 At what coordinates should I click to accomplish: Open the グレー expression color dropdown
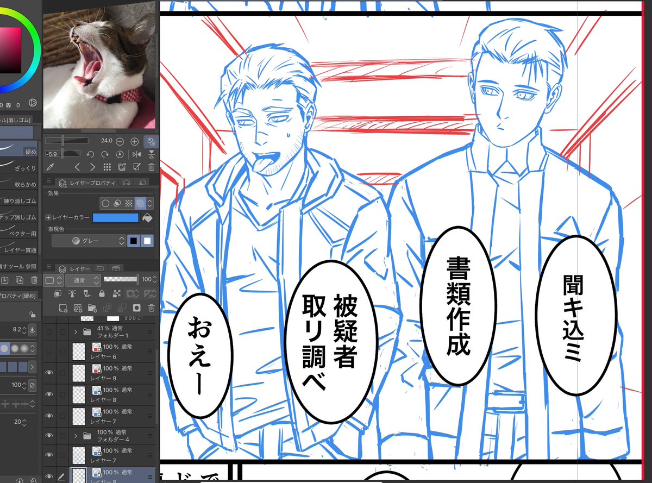point(89,241)
